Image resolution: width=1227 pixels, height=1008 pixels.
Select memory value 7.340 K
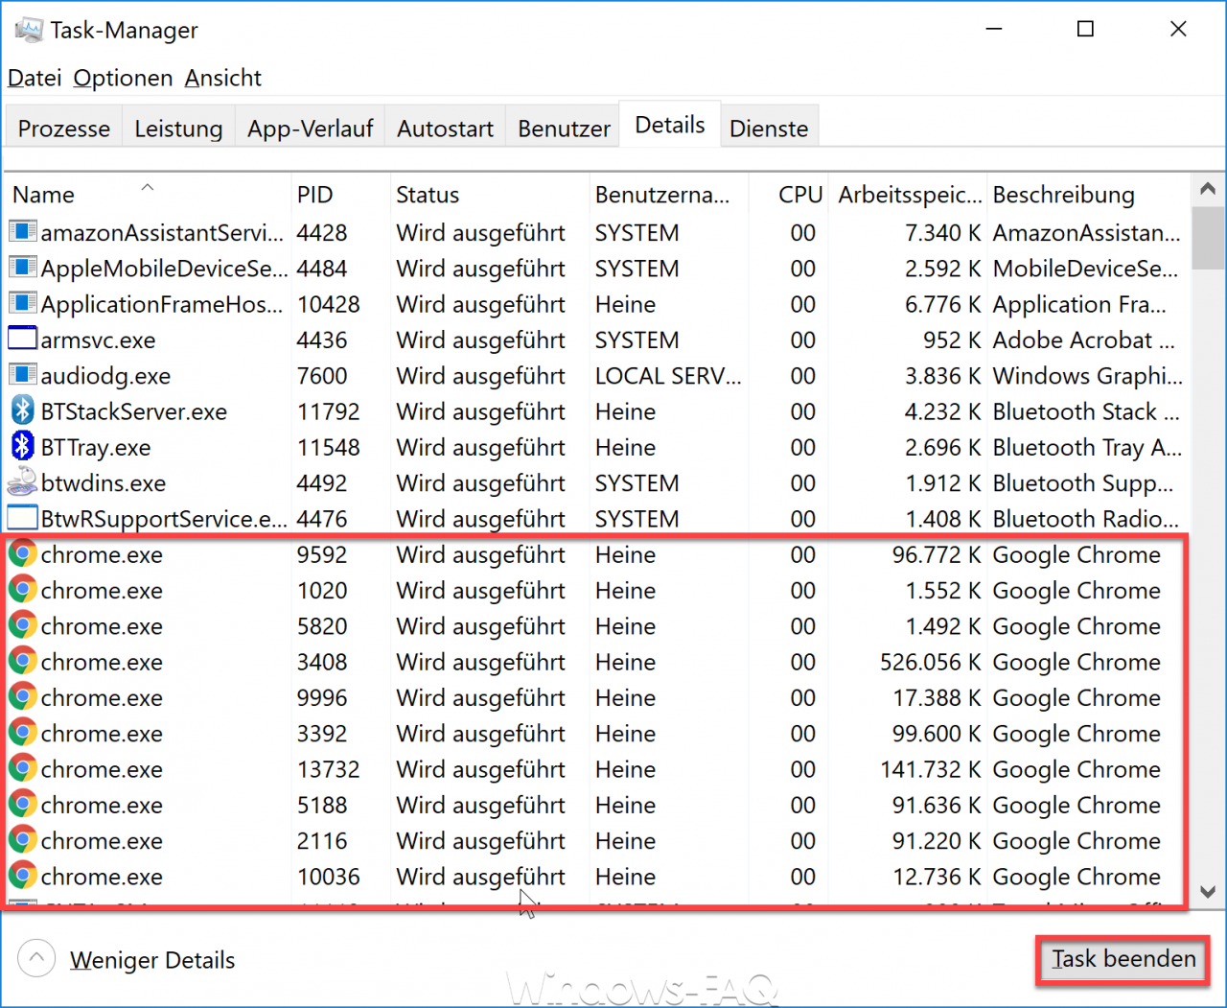point(943,233)
